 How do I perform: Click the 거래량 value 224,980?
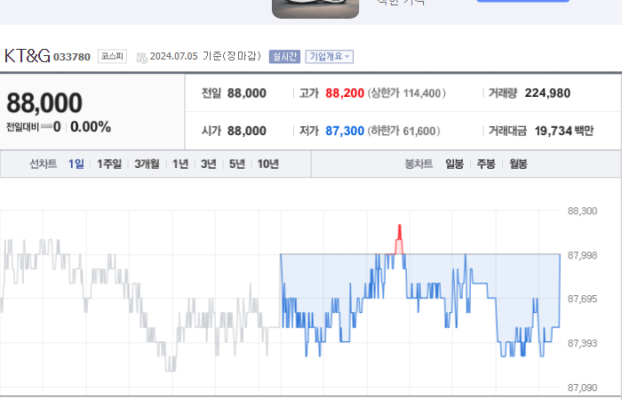tap(547, 93)
